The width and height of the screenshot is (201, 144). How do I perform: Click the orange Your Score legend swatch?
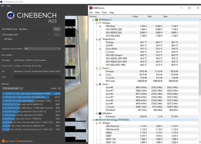click(3, 141)
